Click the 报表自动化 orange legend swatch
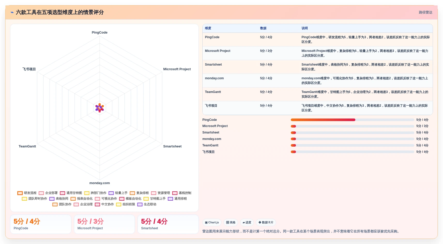This screenshot has width=443, height=244. pos(73,199)
